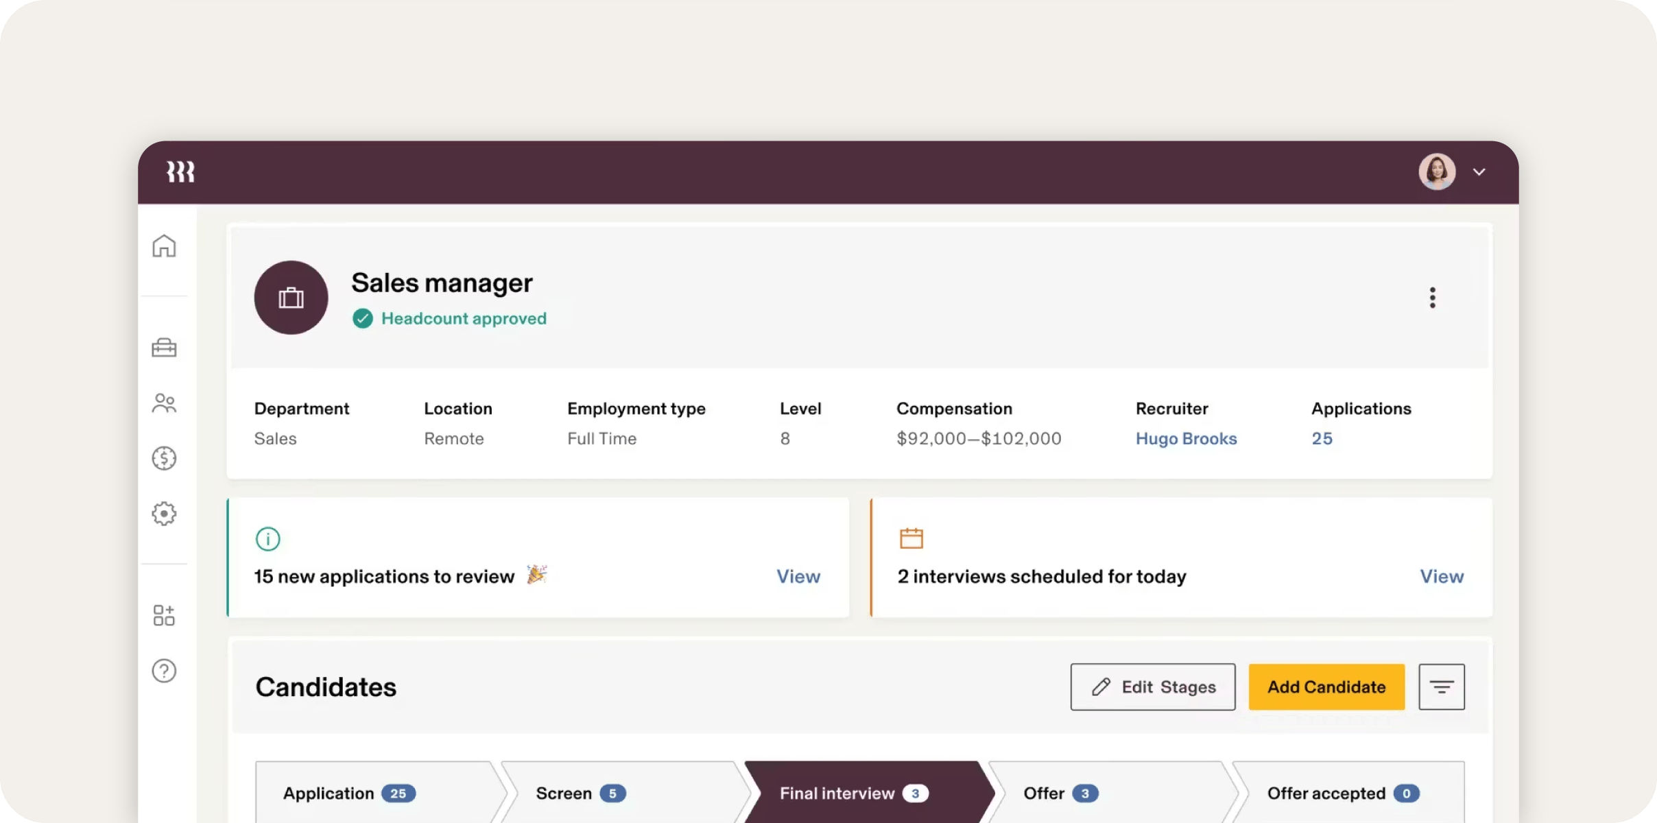
Task: Click the Edit Stages button
Action: click(1153, 687)
